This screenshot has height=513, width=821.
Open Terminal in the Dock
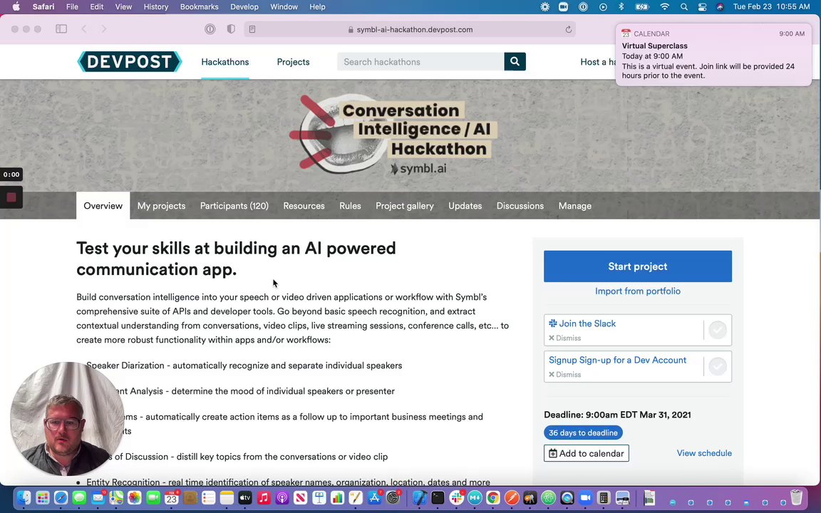pyautogui.click(x=438, y=498)
